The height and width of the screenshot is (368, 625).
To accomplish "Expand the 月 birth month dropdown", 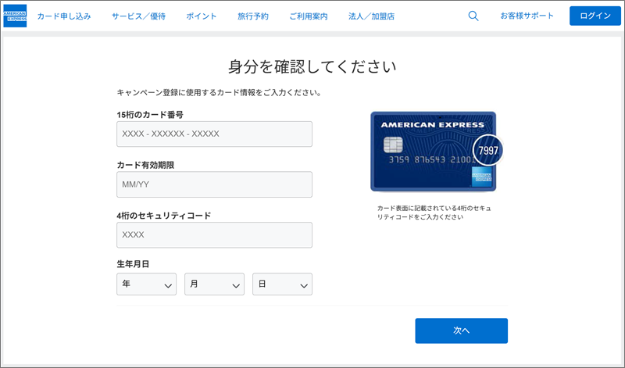I will pos(214,284).
